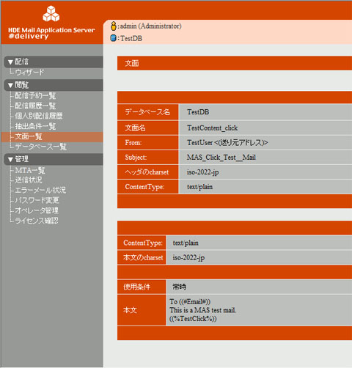Click first table text/plain value
Image resolution: width=352 pixels, height=368 pixels.
tap(199, 187)
